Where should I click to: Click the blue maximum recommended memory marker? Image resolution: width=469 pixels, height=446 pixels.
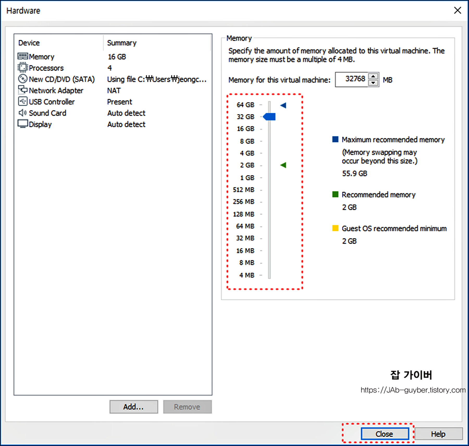pyautogui.click(x=283, y=105)
